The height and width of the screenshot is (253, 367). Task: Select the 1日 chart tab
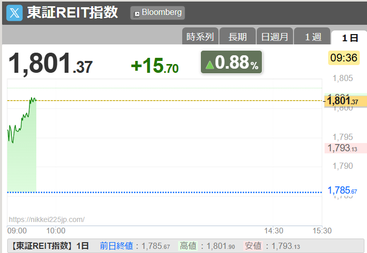coord(349,37)
